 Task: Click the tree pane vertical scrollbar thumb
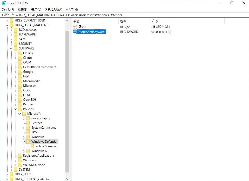pos(67,101)
